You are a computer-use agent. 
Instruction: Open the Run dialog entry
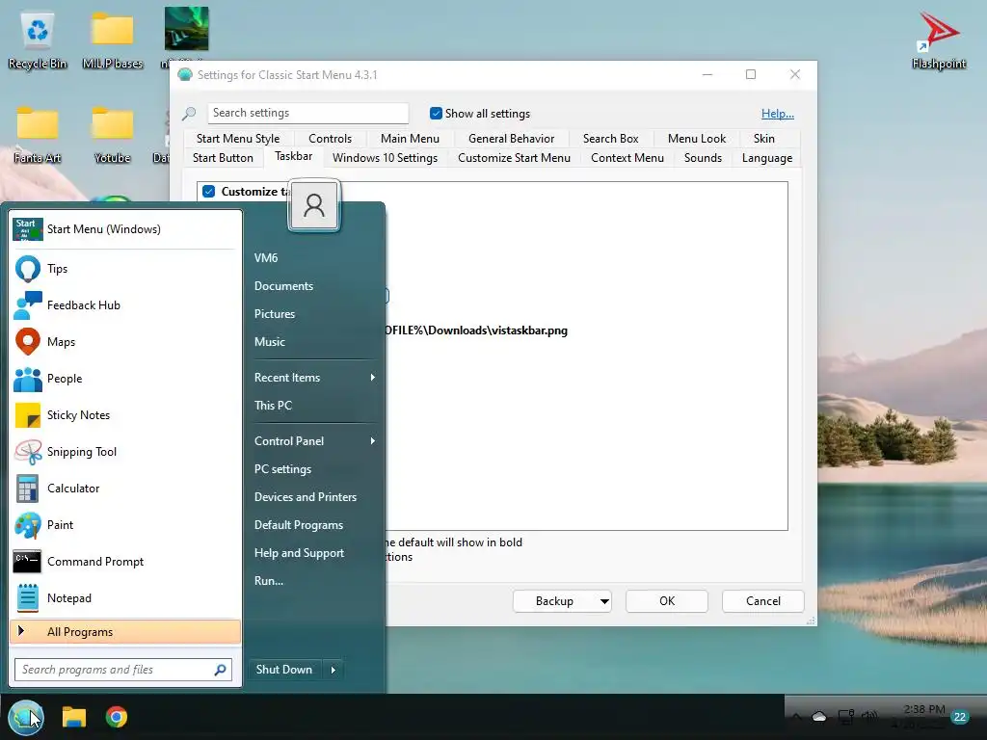click(314, 581)
